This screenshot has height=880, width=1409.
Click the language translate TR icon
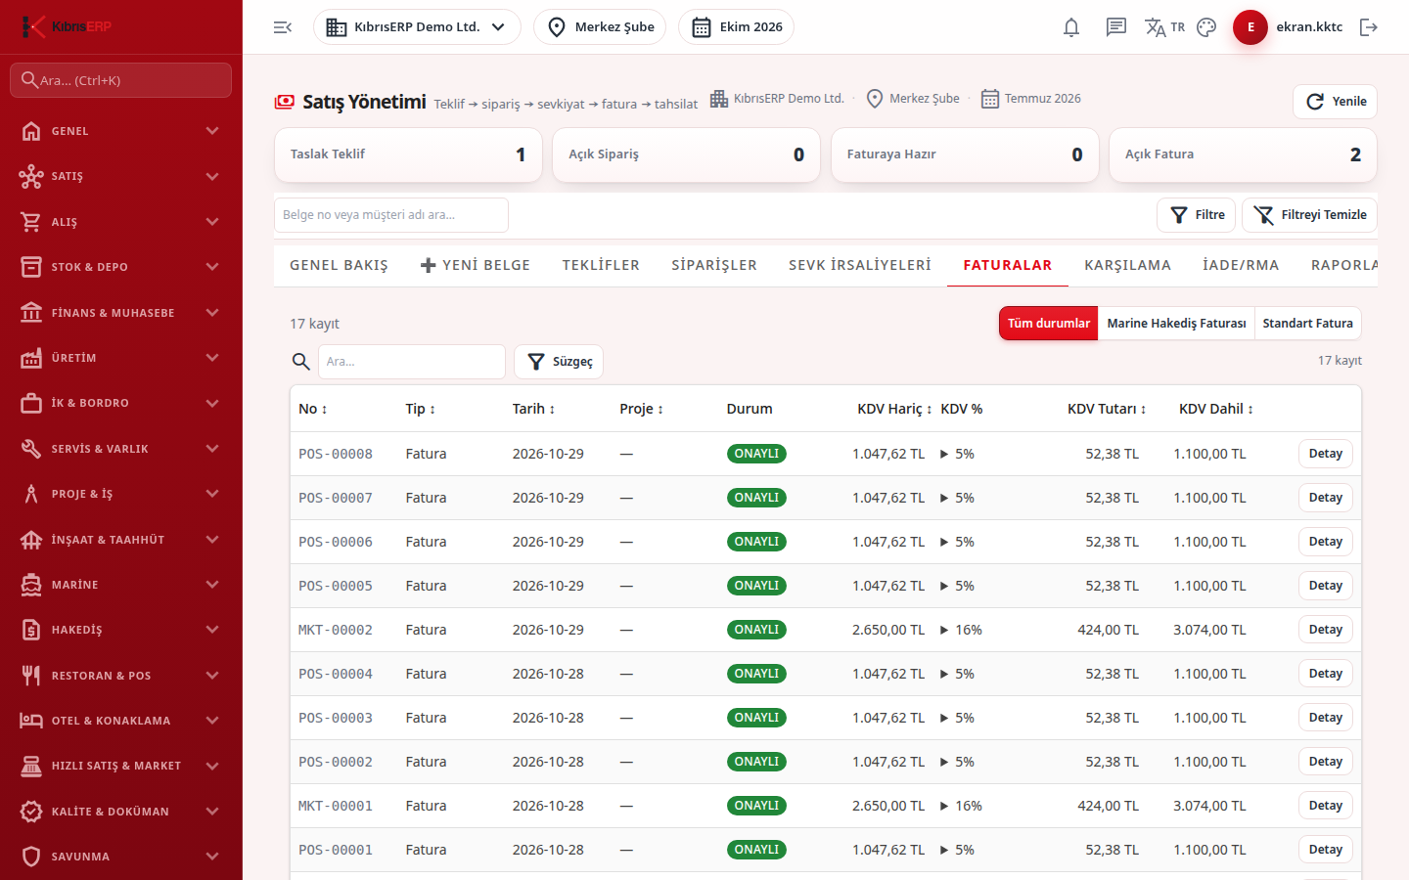(x=1164, y=27)
